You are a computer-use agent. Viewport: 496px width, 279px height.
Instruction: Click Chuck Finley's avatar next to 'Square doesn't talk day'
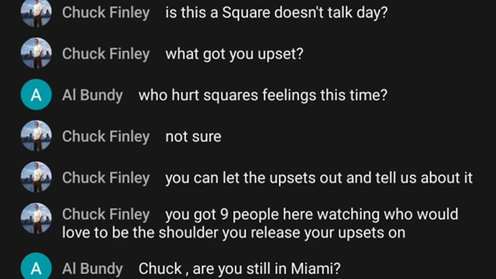36,12
